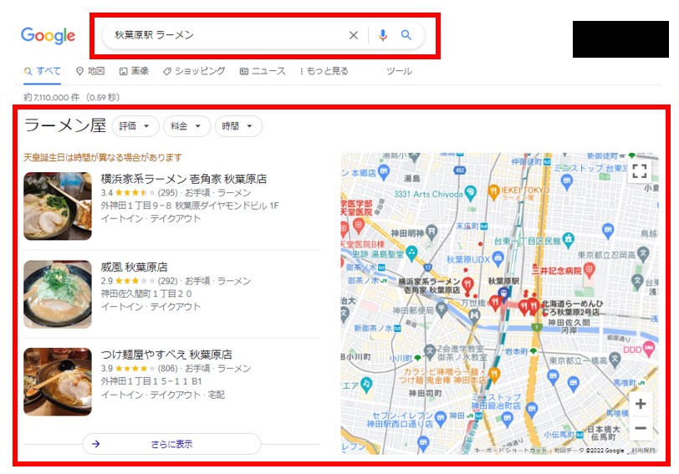679x474 pixels.
Task: Expand map to fullscreen
Action: pos(639,171)
